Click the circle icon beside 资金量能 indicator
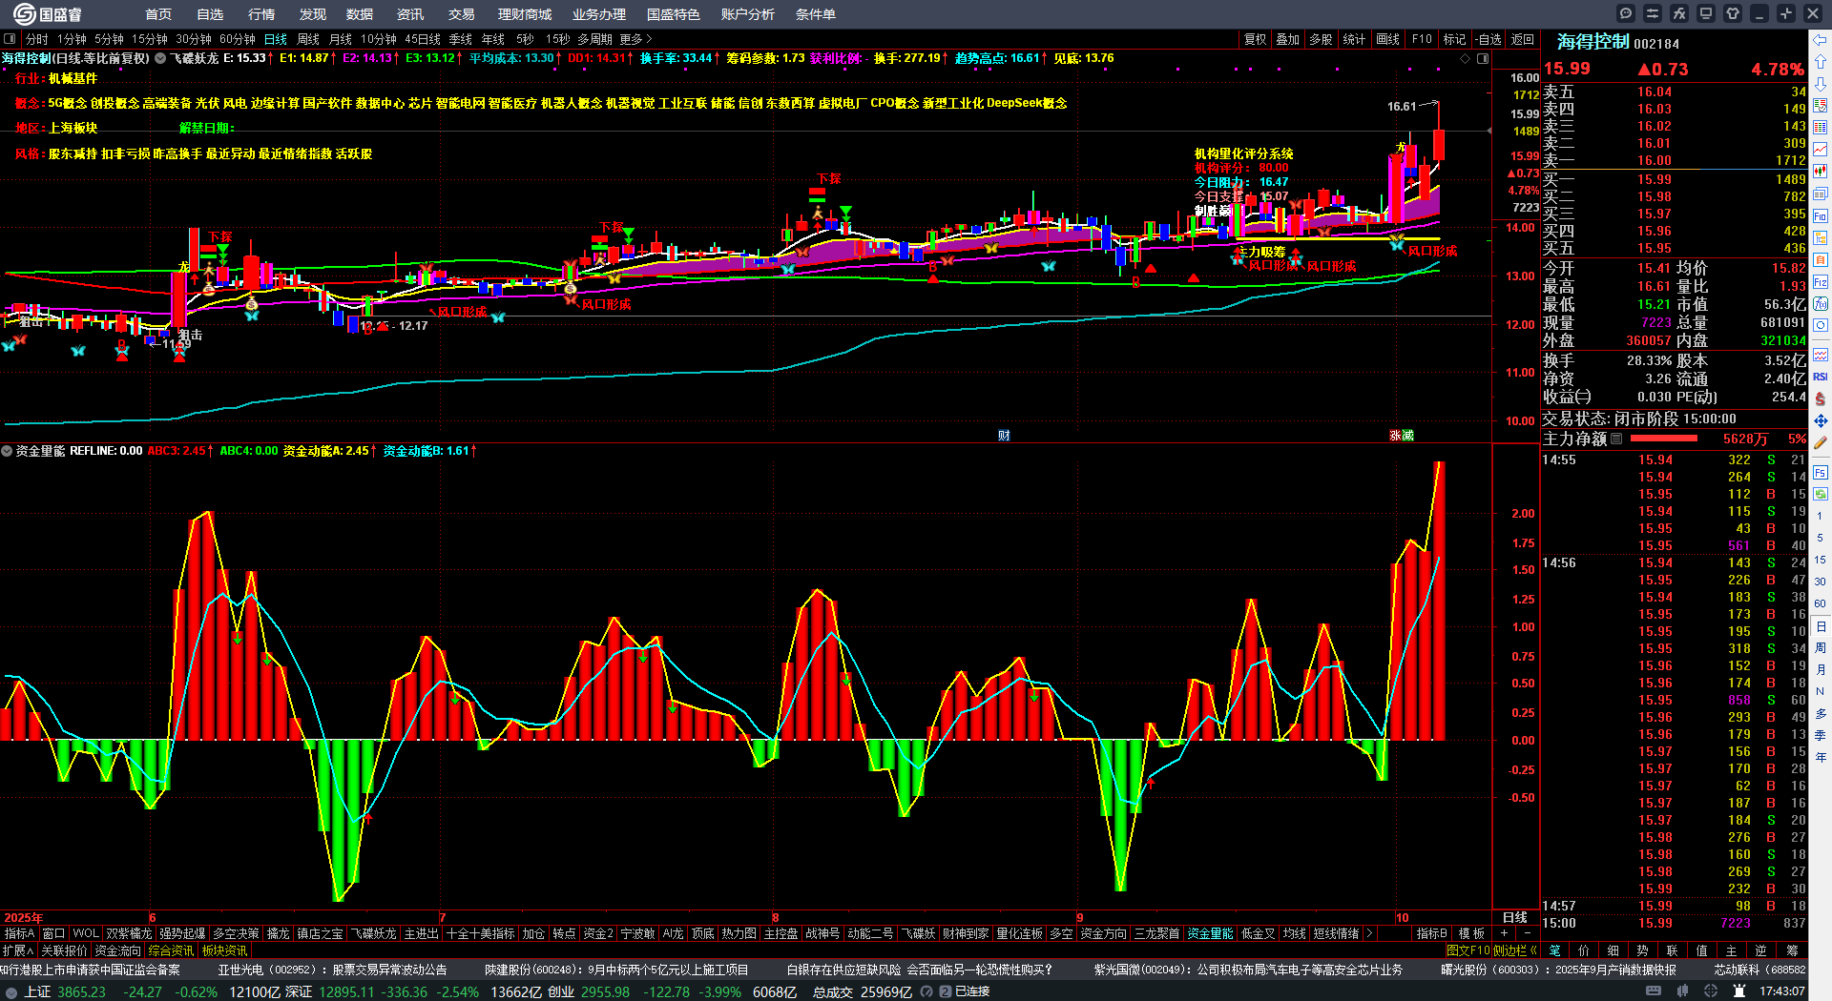Viewport: 1832px width, 1001px height. coord(7,451)
